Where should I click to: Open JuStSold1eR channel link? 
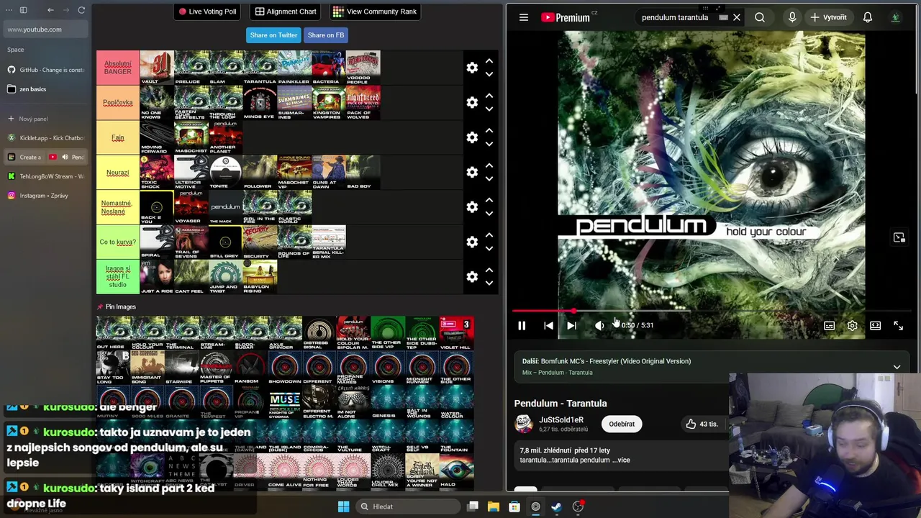561,420
